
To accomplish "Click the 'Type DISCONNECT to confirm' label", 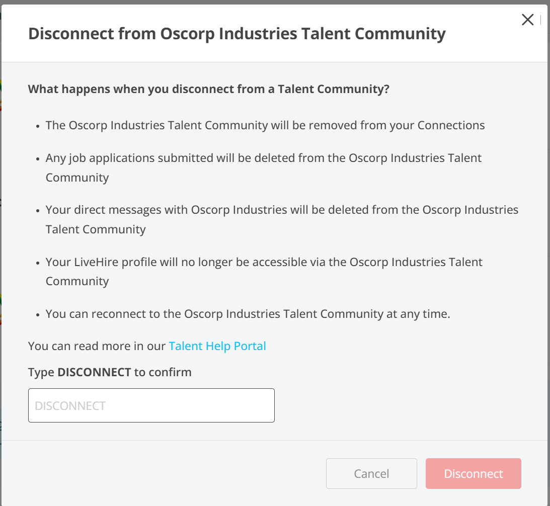I will (110, 372).
